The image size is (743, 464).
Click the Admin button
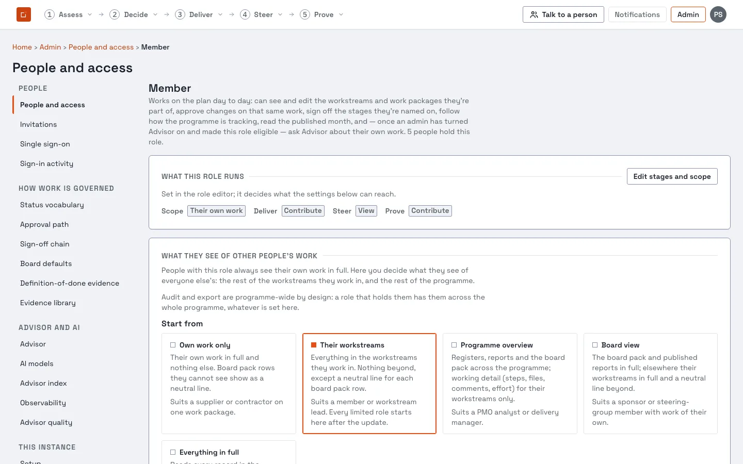point(688,14)
